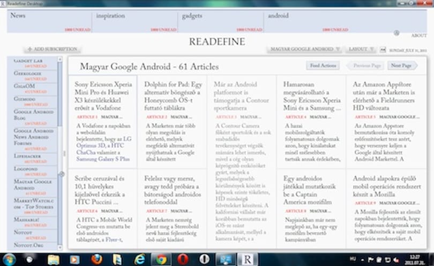434x266 pixels.
Task: Click the HU language indicator
Action: 353,259
